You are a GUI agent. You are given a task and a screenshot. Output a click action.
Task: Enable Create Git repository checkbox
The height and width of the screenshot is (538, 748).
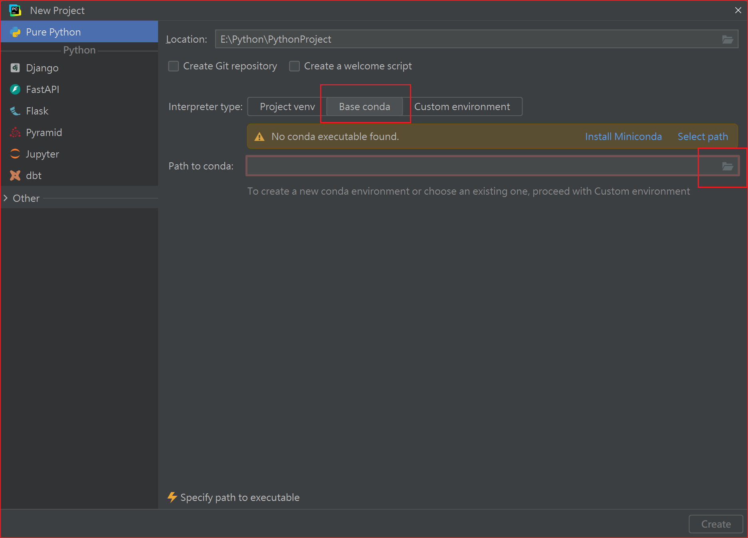click(x=173, y=66)
